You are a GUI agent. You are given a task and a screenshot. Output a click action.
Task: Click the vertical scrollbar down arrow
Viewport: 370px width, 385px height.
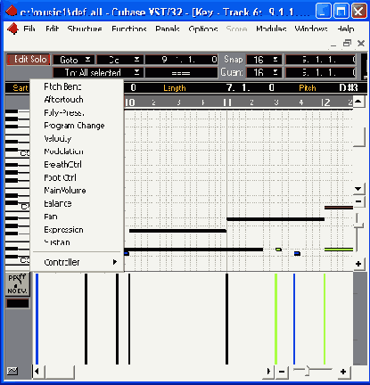tap(358, 189)
